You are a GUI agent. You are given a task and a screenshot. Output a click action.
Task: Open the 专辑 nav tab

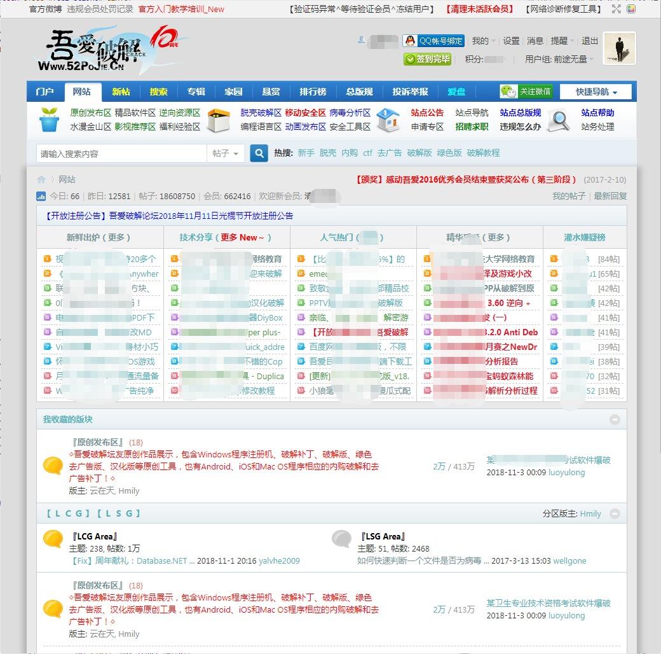(x=196, y=92)
